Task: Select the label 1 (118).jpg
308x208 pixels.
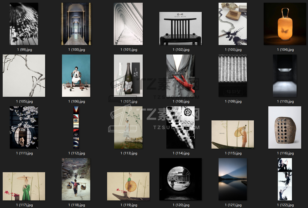Action: (x=77, y=205)
